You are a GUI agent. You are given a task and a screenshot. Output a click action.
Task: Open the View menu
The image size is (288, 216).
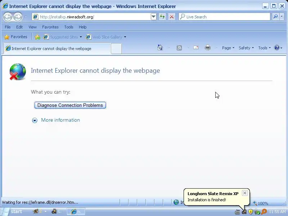32,27
